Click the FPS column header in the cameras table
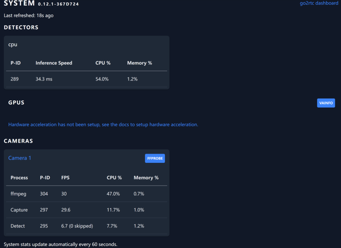Image resolution: width=341 pixels, height=248 pixels. click(65, 178)
